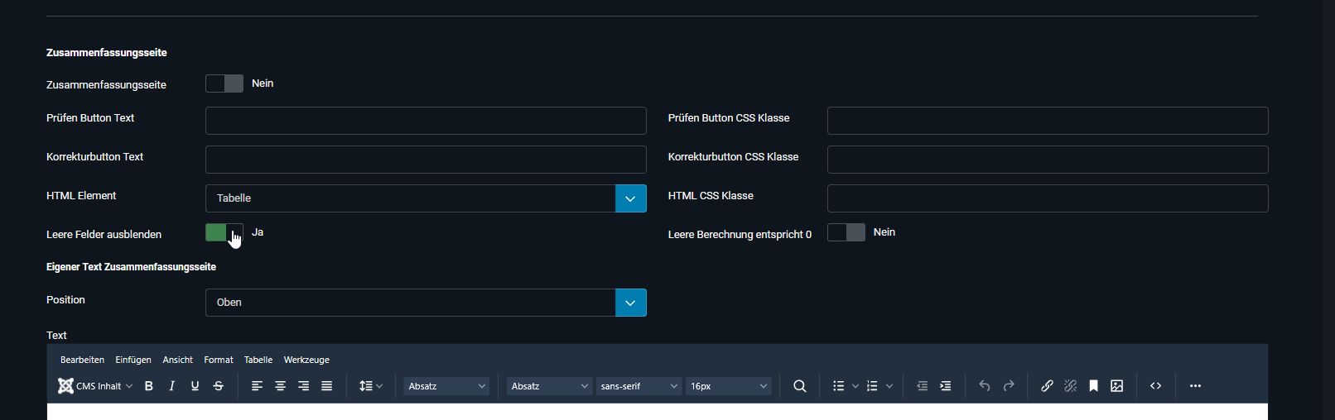Apply italic formatting in the editor toolbar
This screenshot has height=420, width=1335.
tap(171, 386)
